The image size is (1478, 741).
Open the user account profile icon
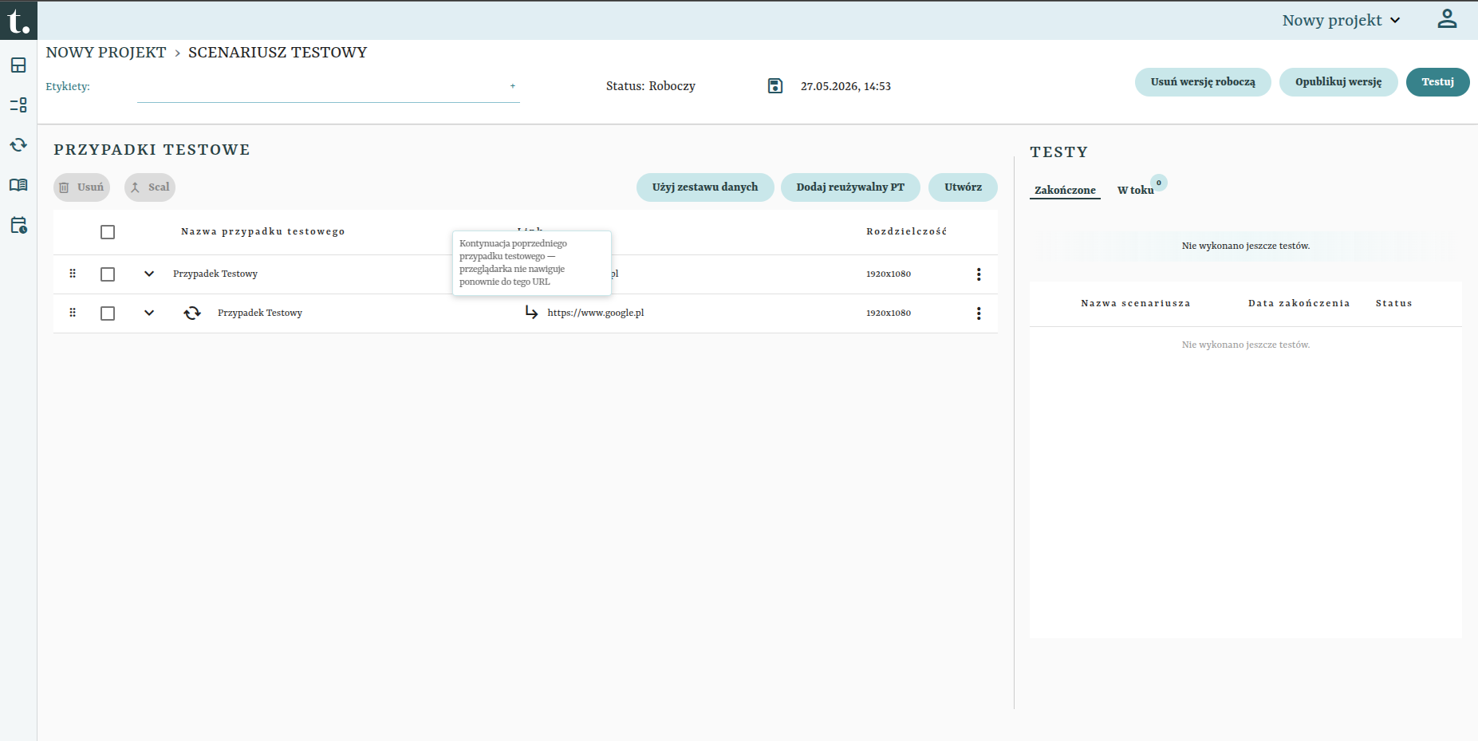[1447, 19]
